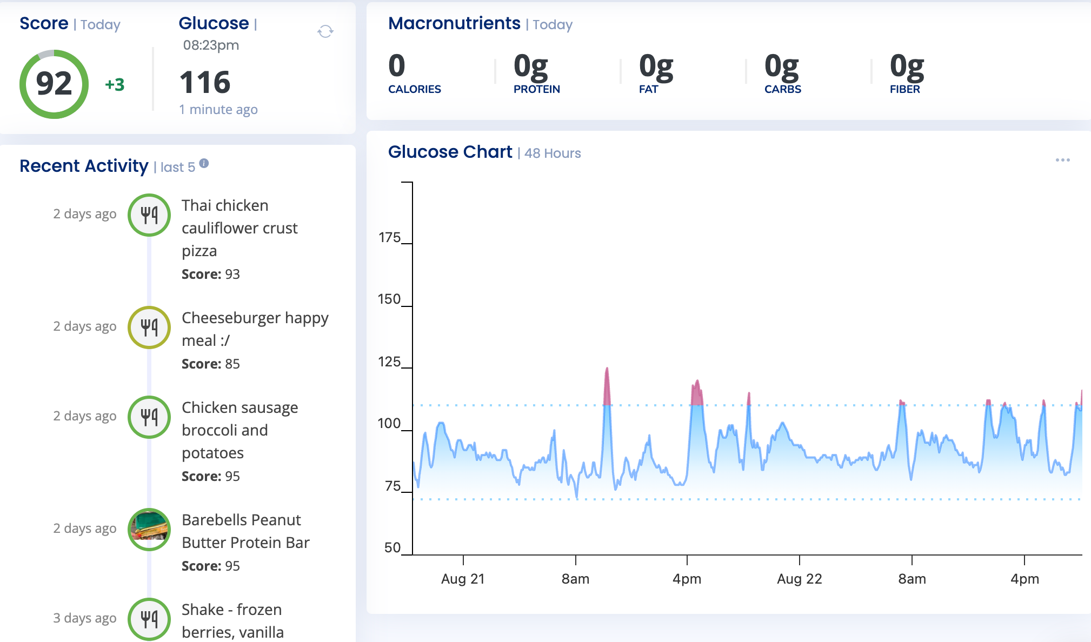This screenshot has height=642, width=1091.
Task: Click the +3 score change indicator
Action: (115, 85)
